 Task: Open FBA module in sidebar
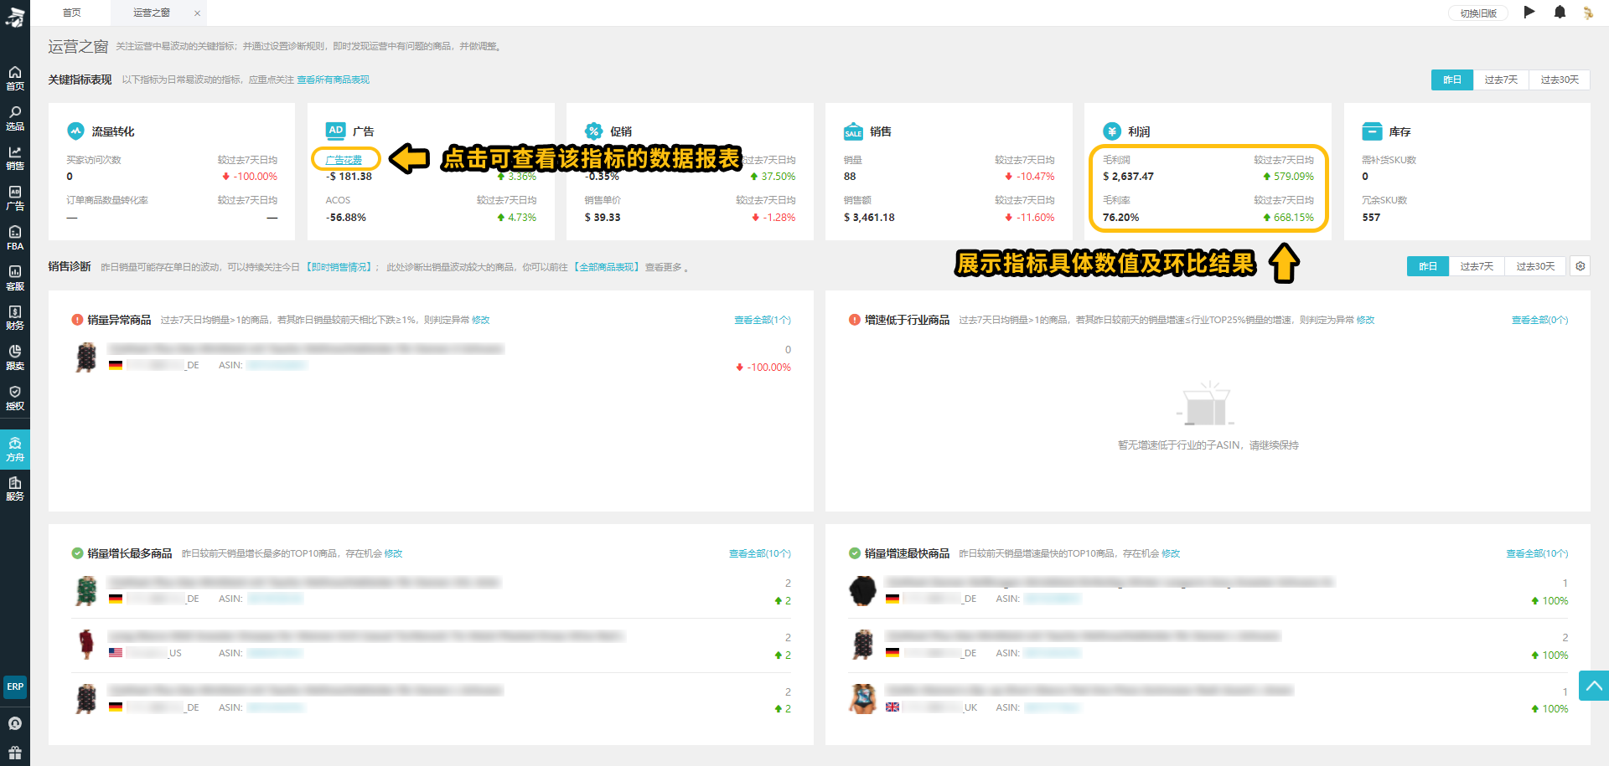15,238
